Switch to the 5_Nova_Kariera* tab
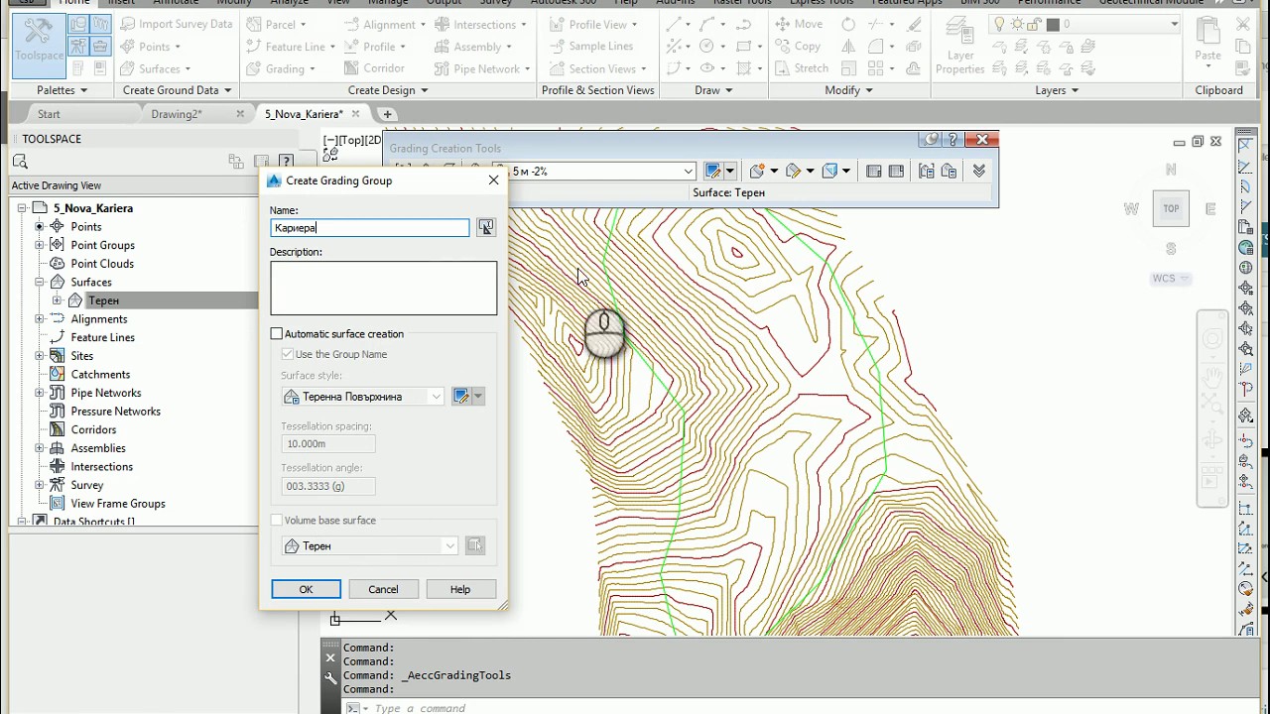The width and height of the screenshot is (1270, 714). [x=304, y=114]
